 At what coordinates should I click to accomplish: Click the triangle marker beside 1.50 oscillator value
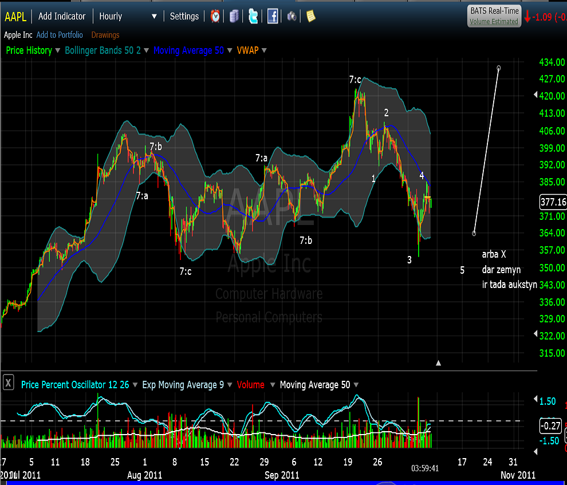click(x=535, y=399)
